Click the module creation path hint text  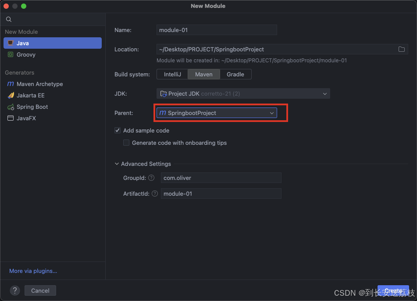coord(252,61)
